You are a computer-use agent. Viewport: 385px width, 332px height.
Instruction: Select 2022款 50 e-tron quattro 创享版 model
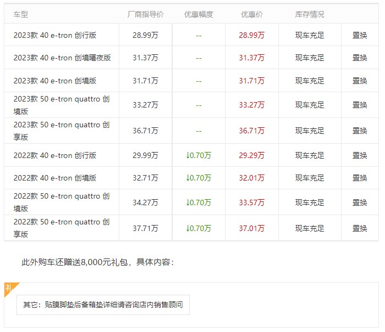pyautogui.click(x=62, y=228)
